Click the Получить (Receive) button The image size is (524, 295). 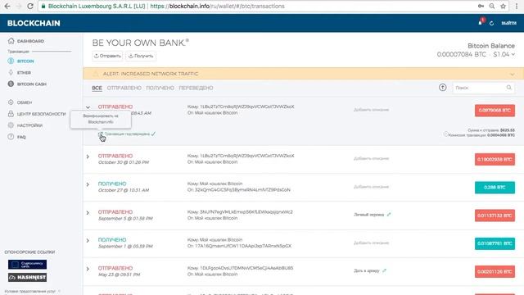tap(141, 56)
